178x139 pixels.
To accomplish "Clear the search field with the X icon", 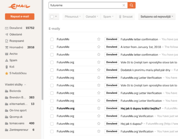I will tap(124, 5).
